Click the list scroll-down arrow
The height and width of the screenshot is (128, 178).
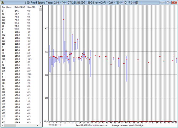(40, 123)
